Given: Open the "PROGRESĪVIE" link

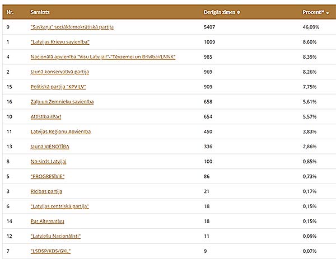Looking at the screenshot, I should (x=48, y=176).
